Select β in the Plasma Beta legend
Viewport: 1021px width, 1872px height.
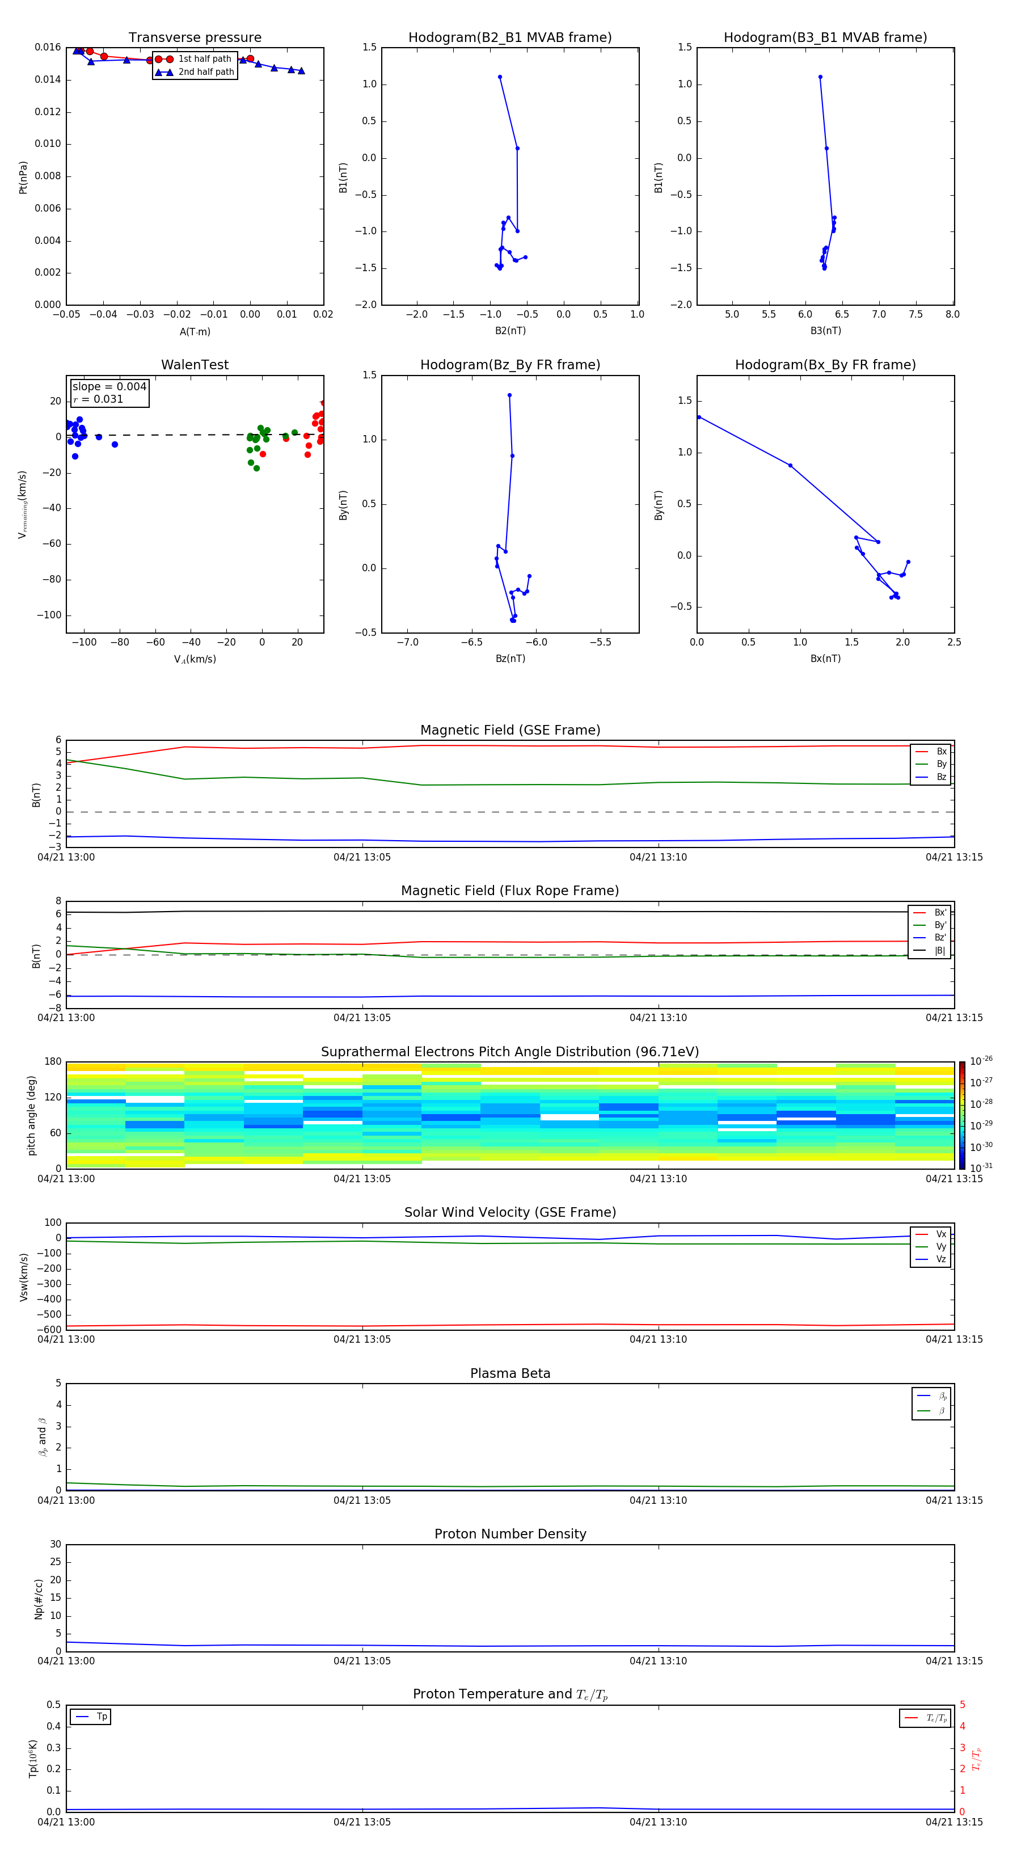click(x=931, y=1411)
